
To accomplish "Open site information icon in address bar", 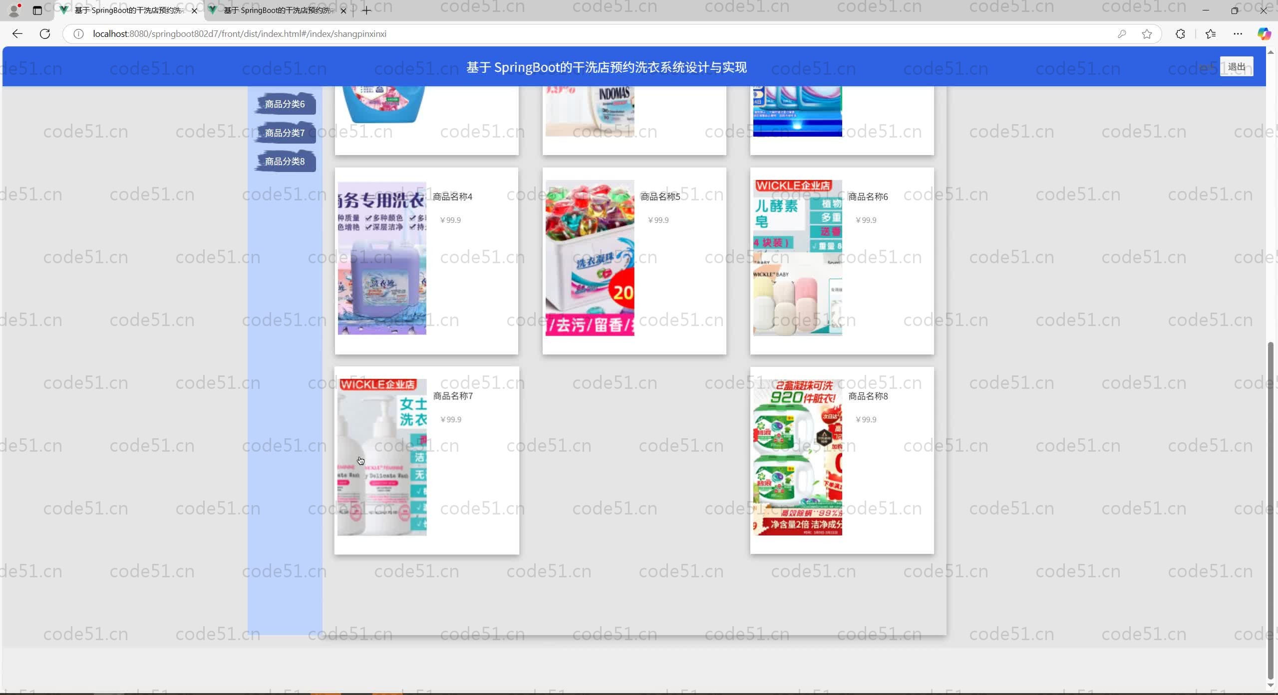I will pyautogui.click(x=78, y=34).
